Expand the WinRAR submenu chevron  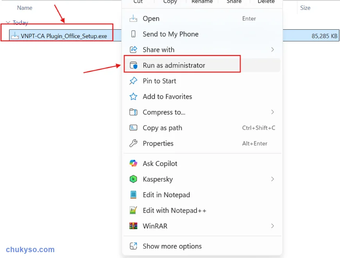pyautogui.click(x=272, y=226)
